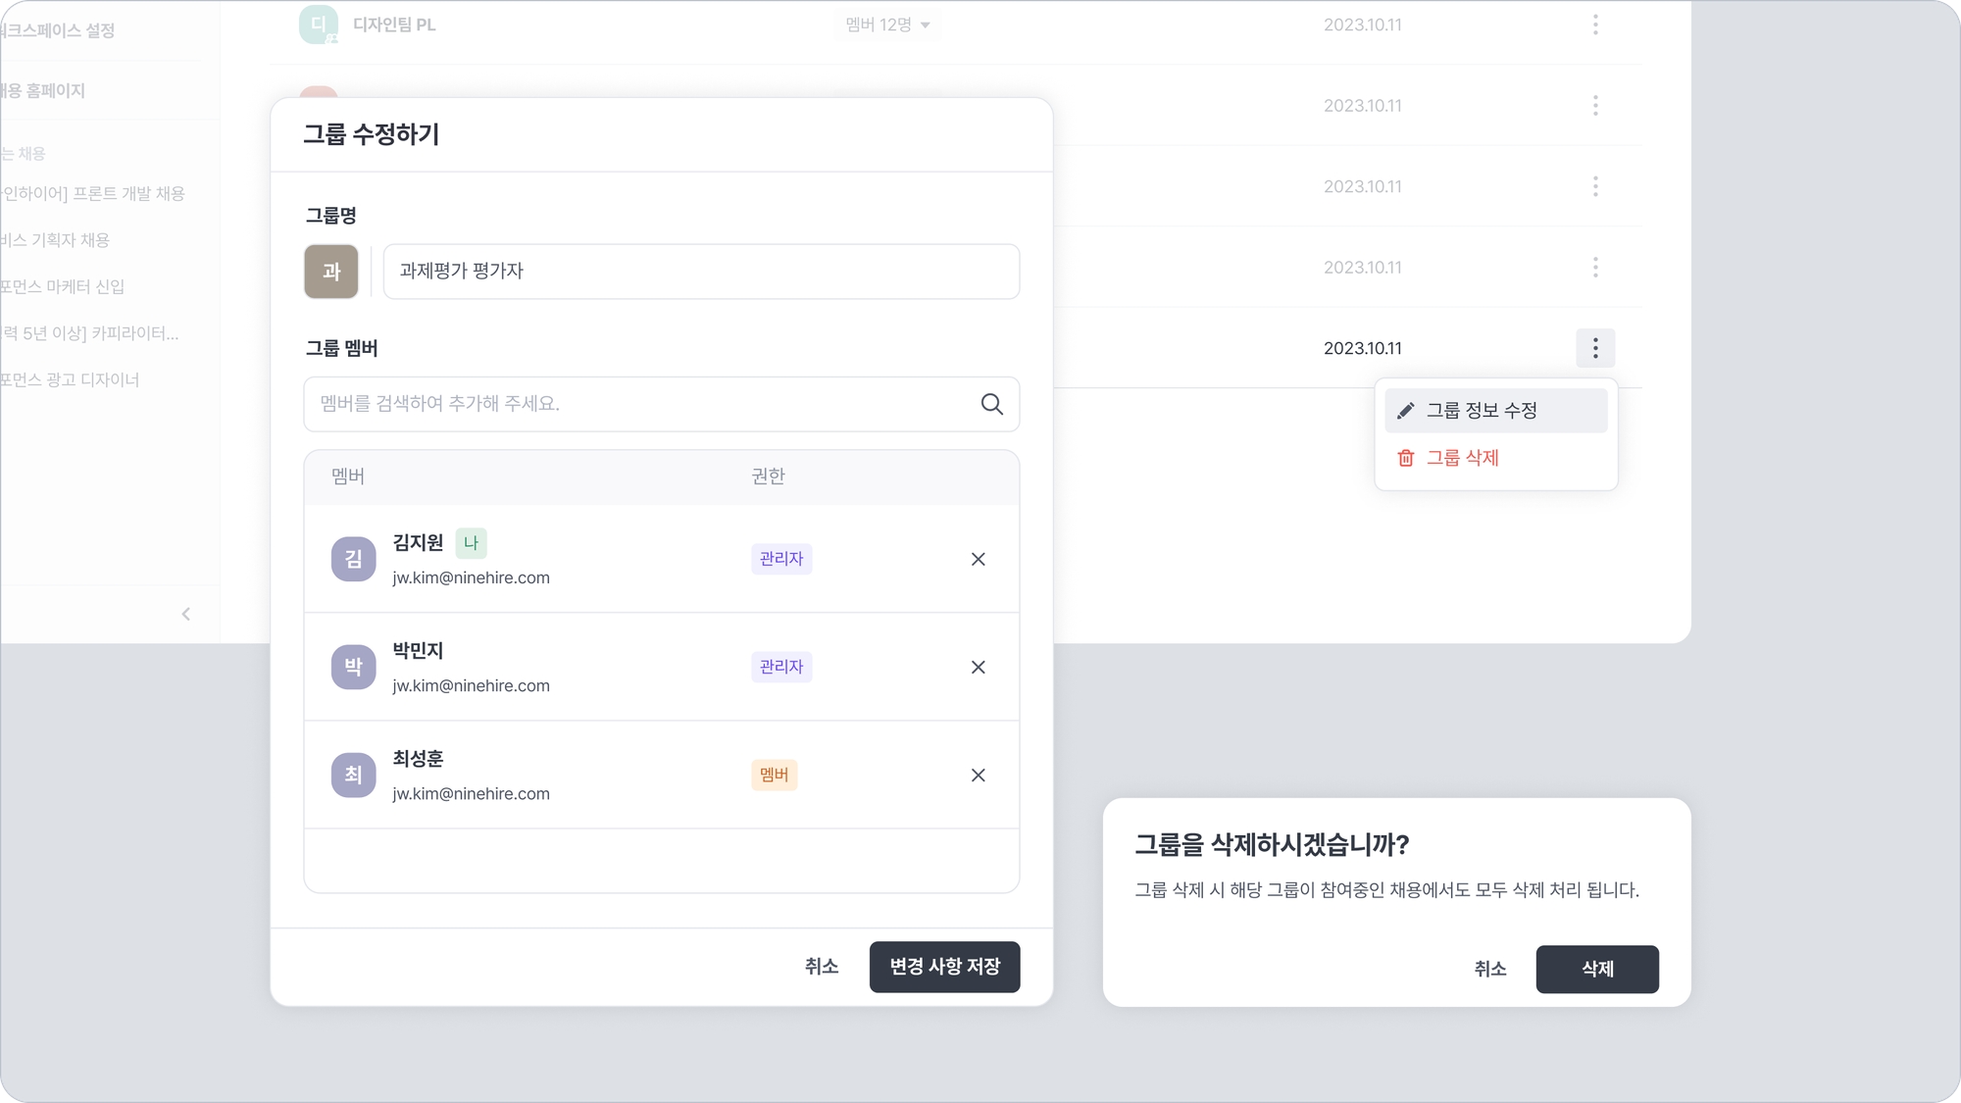The image size is (1961, 1103).
Task: Collapse the sidebar with chevron arrow
Action: [x=185, y=614]
